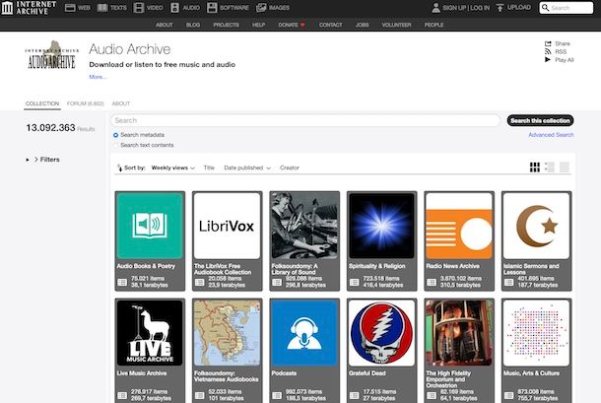Open the Images section icon

[261, 8]
